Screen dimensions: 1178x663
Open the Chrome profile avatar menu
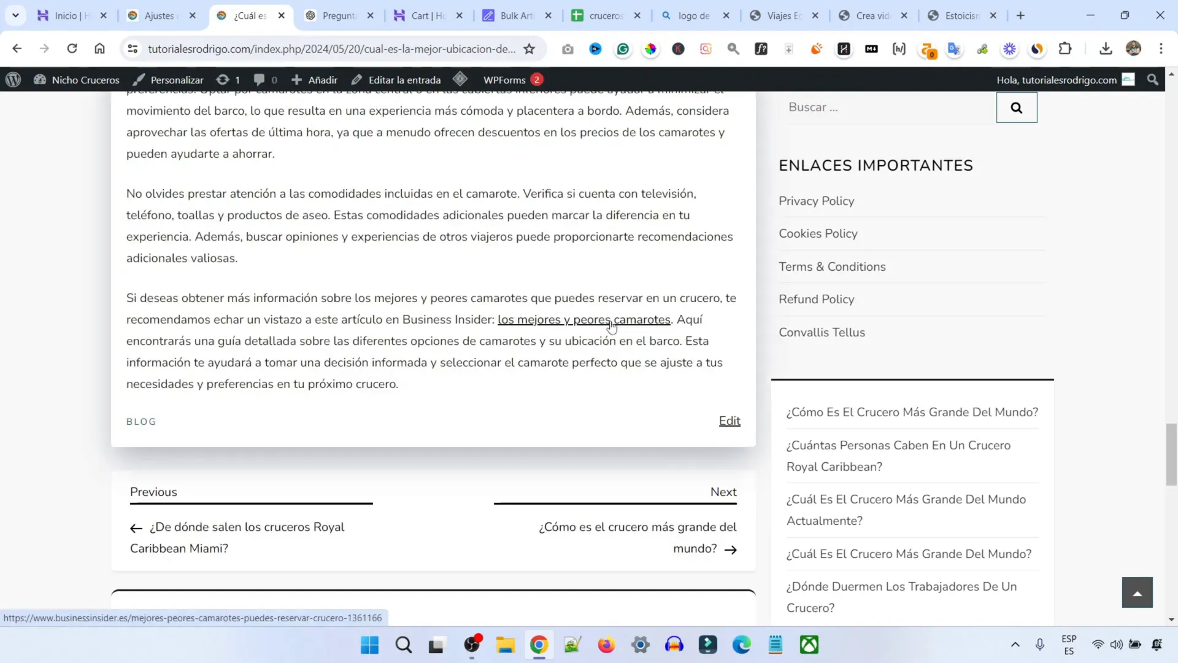pos(1134,48)
